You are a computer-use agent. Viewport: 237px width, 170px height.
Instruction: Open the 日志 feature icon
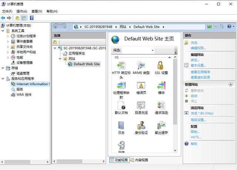pos(121,125)
